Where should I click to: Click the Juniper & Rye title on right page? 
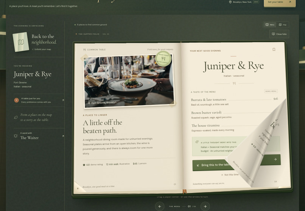tap(233, 66)
